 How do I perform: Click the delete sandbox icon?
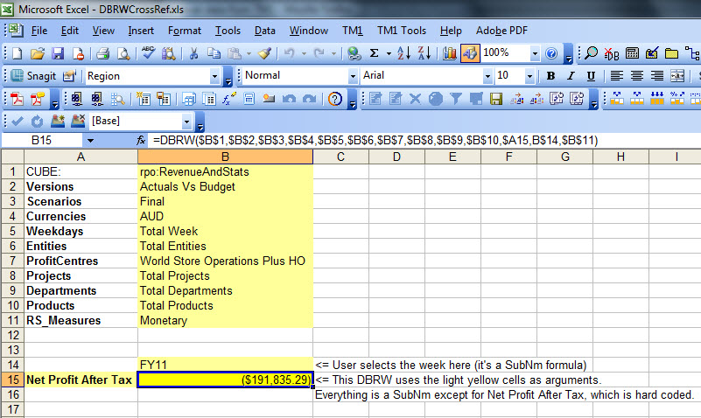click(x=78, y=121)
